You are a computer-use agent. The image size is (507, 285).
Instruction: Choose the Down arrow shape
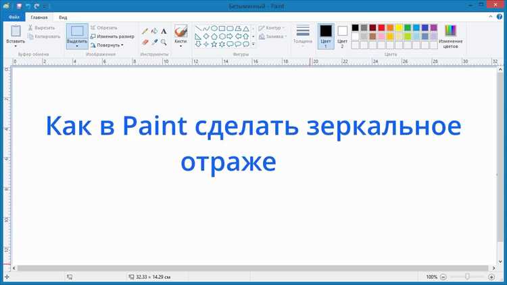tap(198, 44)
